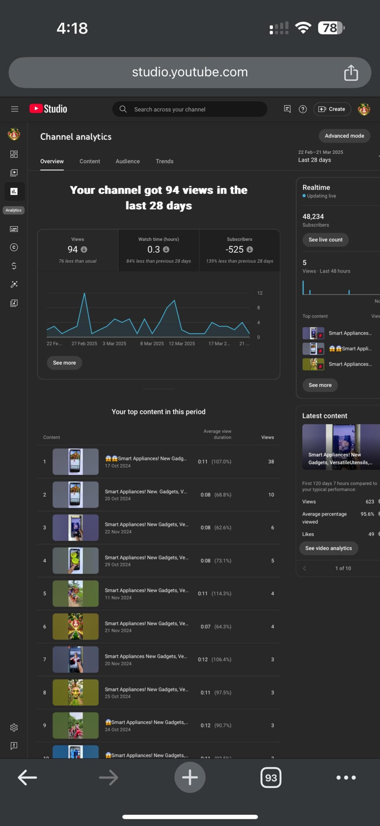Tap the studio.youtube.com address bar
Image resolution: width=380 pixels, height=826 pixels.
click(190, 72)
